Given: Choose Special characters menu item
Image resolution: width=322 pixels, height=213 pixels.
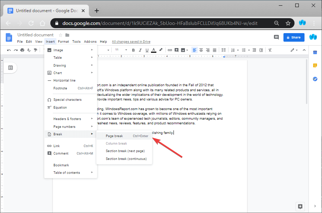Looking at the screenshot, I should coord(71,100).
